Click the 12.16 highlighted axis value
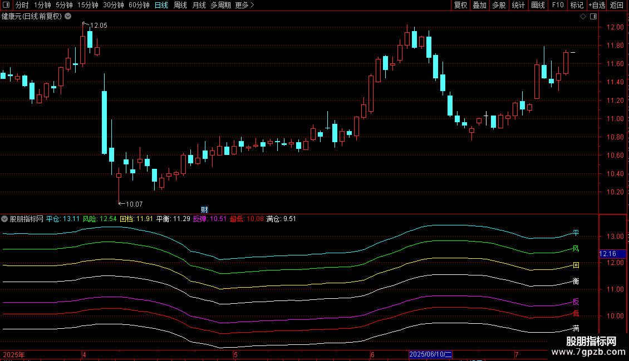629x361 pixels. [612, 254]
